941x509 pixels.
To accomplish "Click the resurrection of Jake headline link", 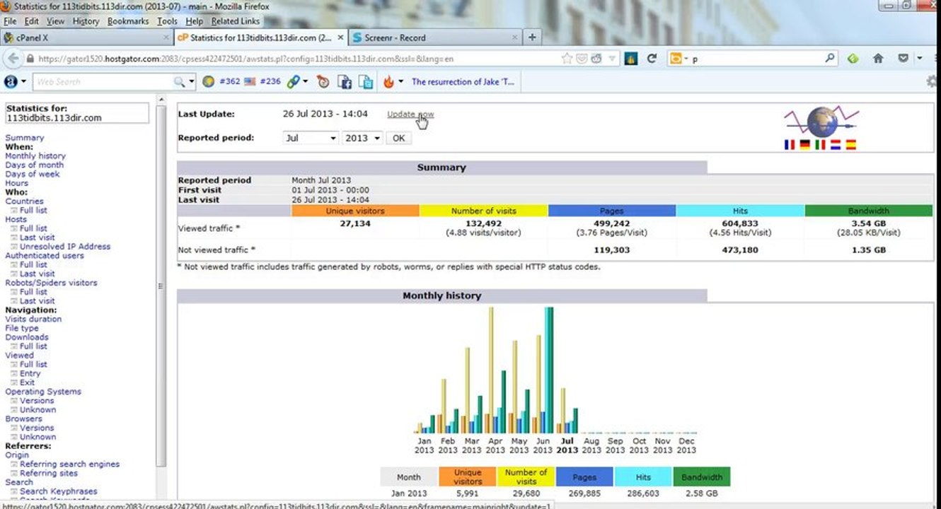I will [x=463, y=81].
